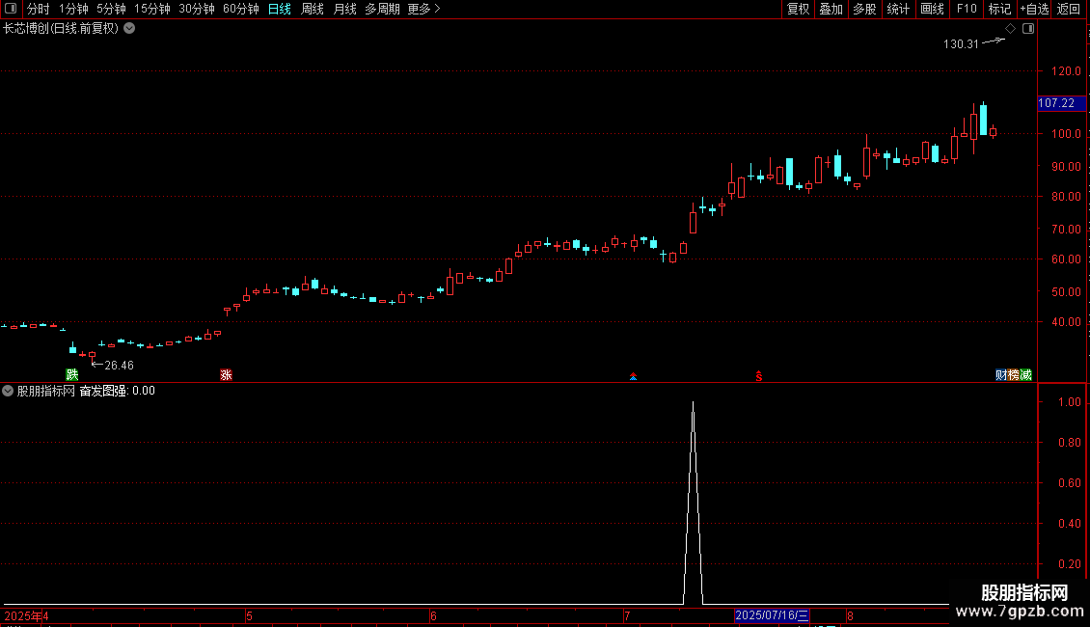This screenshot has width=1090, height=627.
Task: Click the diamond icon above the chart
Action: click(x=1010, y=29)
